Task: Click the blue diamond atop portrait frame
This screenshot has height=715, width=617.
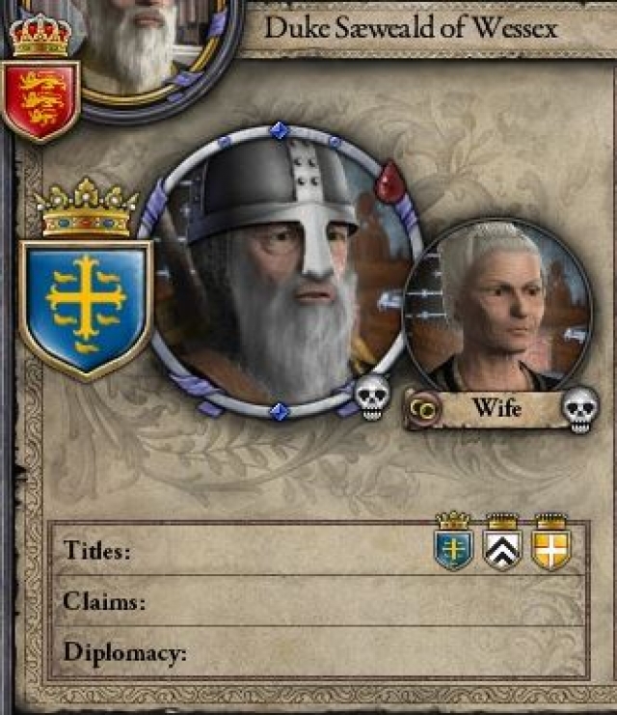Action: click(x=280, y=130)
